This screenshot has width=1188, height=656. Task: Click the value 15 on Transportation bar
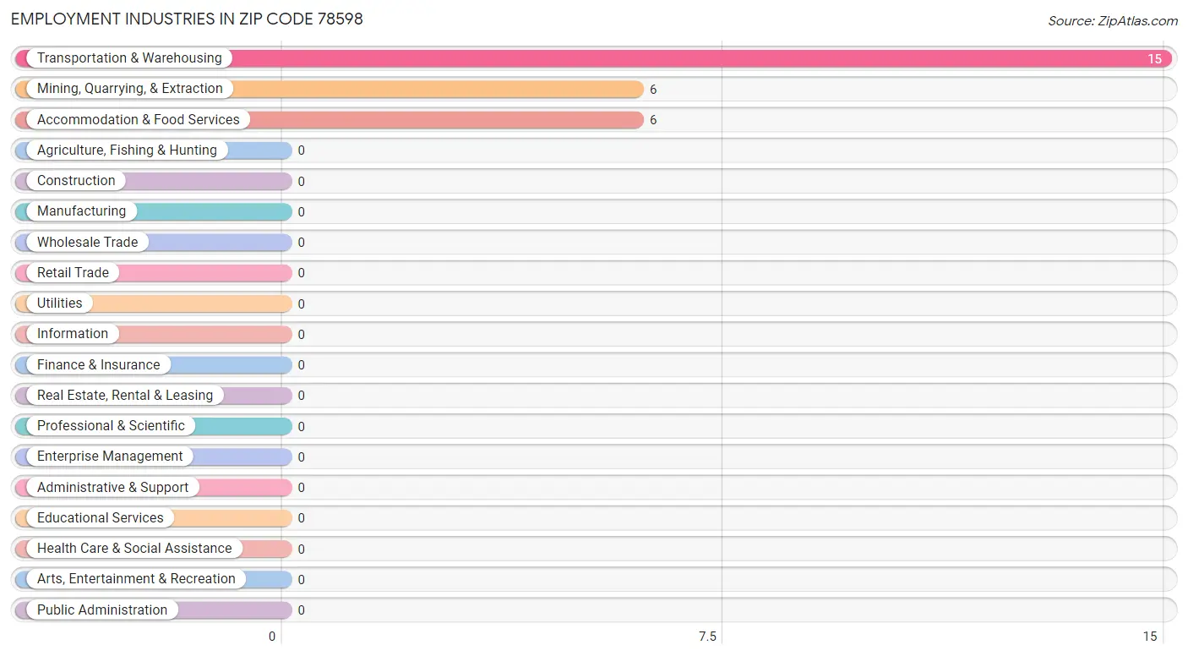(x=1154, y=59)
